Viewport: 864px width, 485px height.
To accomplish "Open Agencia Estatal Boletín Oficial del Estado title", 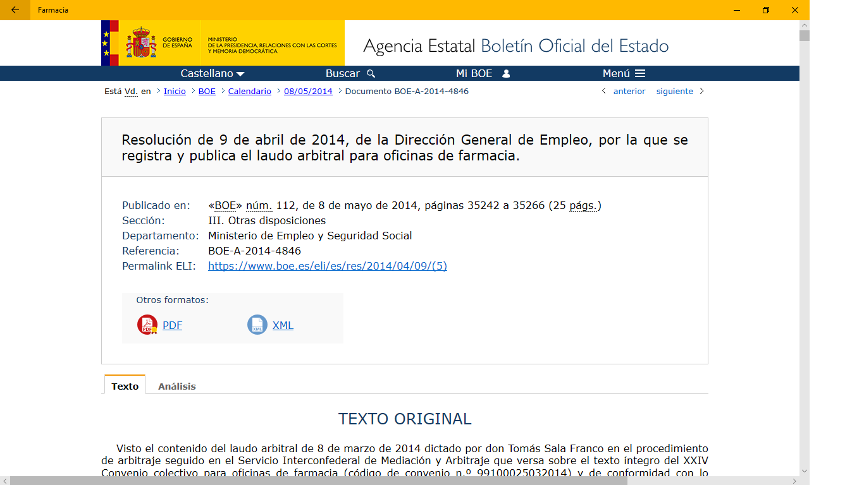I will [x=515, y=46].
